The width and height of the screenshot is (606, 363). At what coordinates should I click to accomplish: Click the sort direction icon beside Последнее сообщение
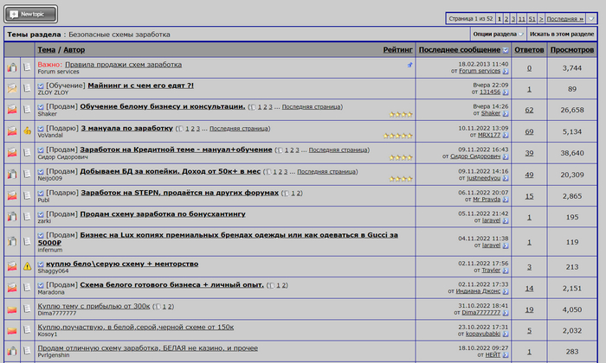506,50
